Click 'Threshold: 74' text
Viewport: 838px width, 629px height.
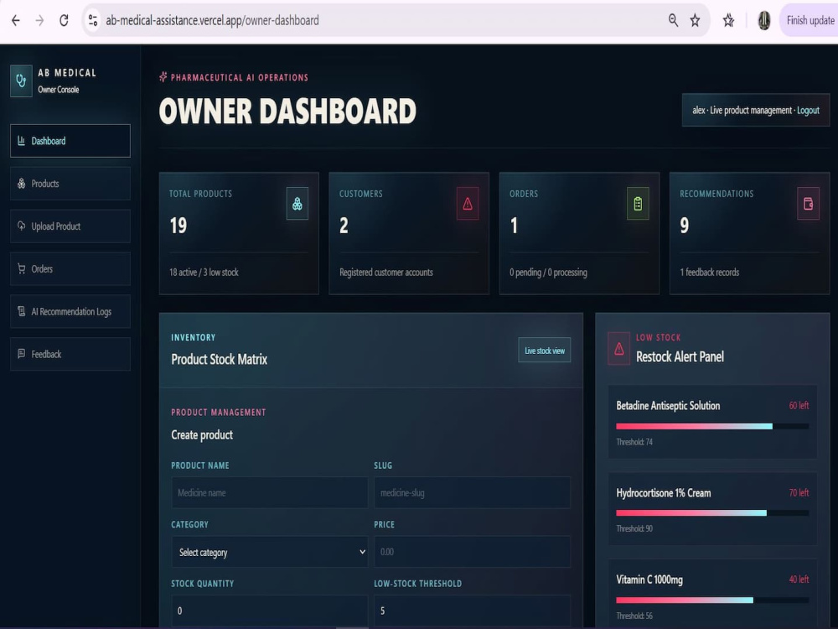click(634, 442)
